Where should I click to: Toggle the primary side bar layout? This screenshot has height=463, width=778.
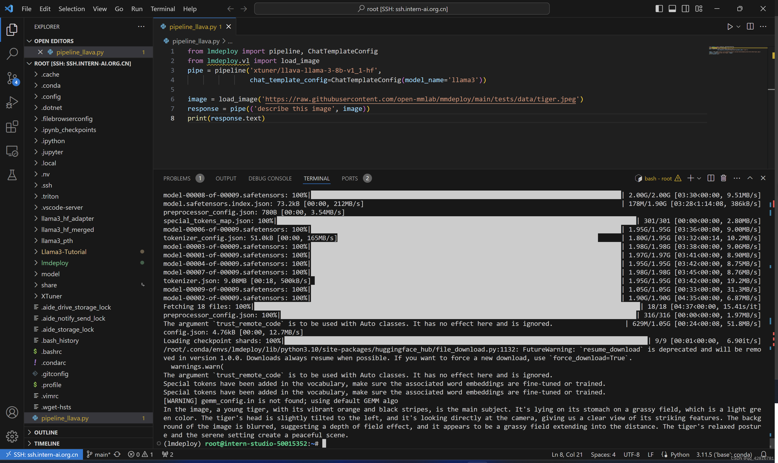[659, 9]
